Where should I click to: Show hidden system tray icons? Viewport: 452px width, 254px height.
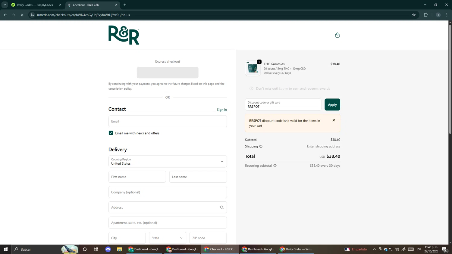374,249
